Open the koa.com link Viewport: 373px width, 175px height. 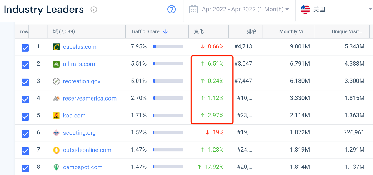click(x=74, y=116)
